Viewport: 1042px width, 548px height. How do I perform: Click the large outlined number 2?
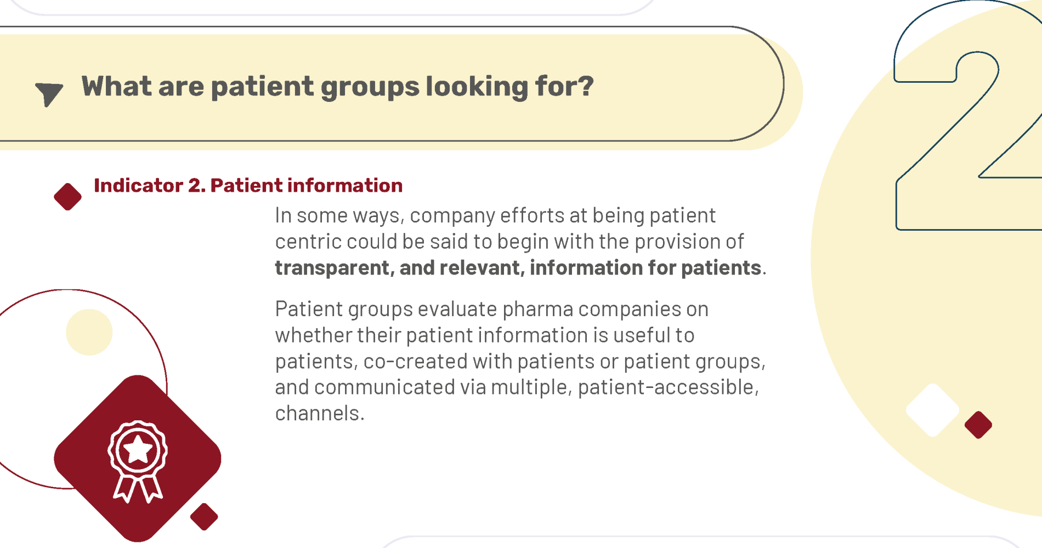click(969, 115)
